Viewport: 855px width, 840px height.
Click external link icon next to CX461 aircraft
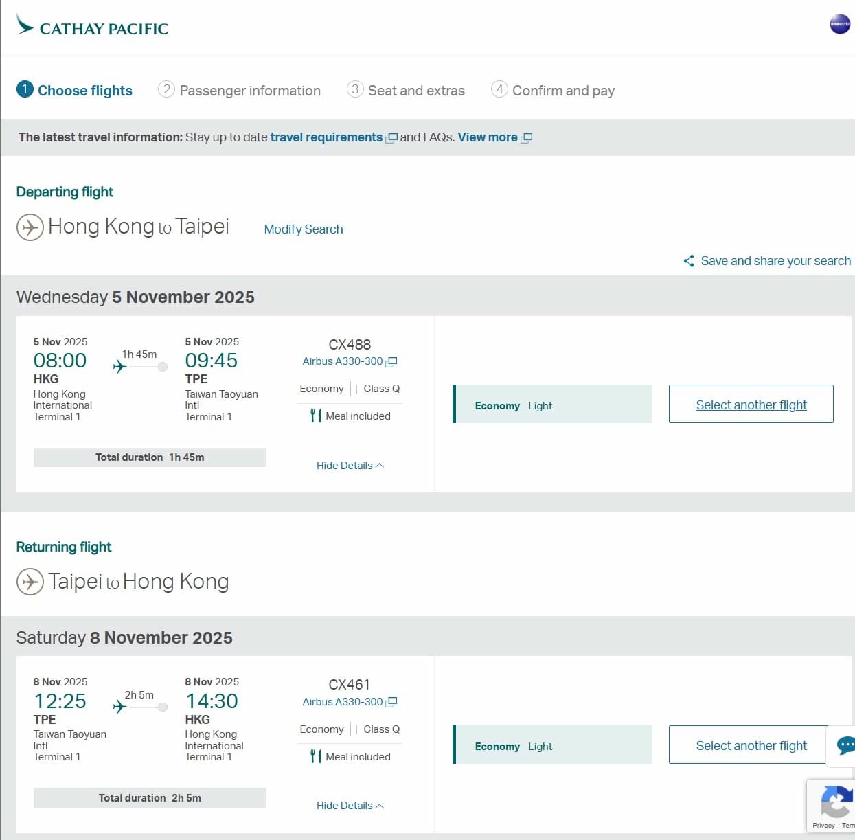(392, 702)
